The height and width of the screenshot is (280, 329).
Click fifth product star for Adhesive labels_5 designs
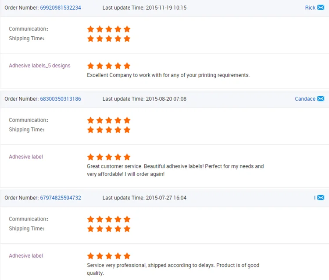coord(127,66)
